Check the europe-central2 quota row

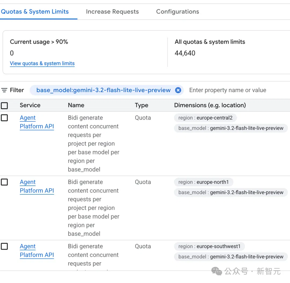click(x=4, y=118)
